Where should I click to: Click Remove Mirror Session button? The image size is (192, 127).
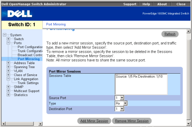tap(132, 121)
